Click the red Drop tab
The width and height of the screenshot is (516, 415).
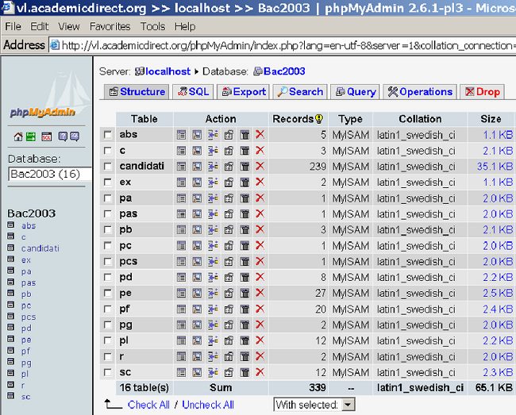(x=482, y=92)
